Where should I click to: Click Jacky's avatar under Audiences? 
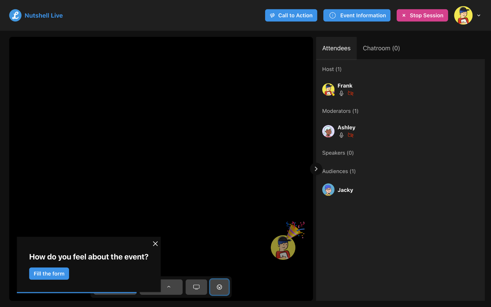click(x=328, y=190)
